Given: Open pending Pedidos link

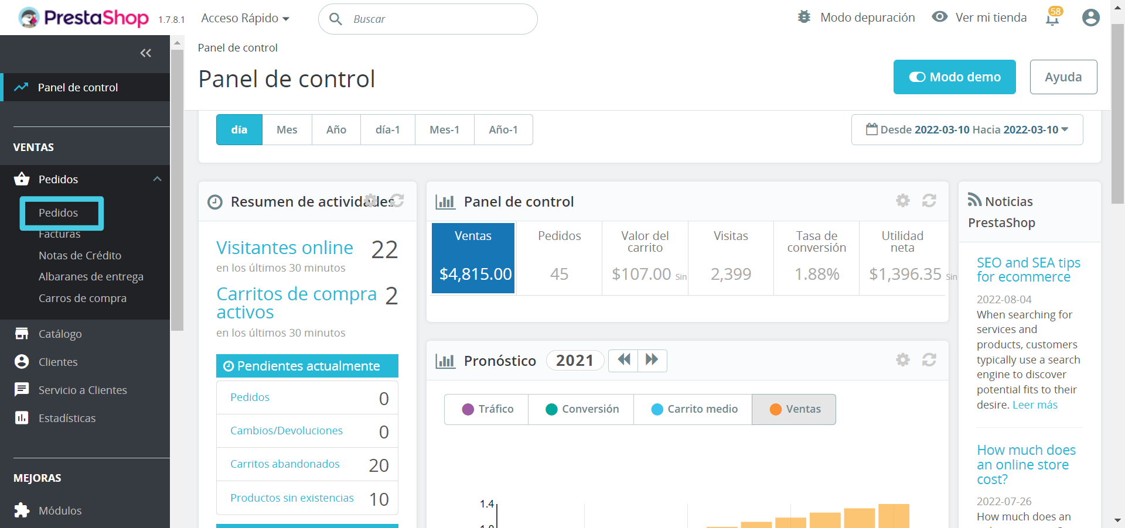Looking at the screenshot, I should click(x=250, y=397).
